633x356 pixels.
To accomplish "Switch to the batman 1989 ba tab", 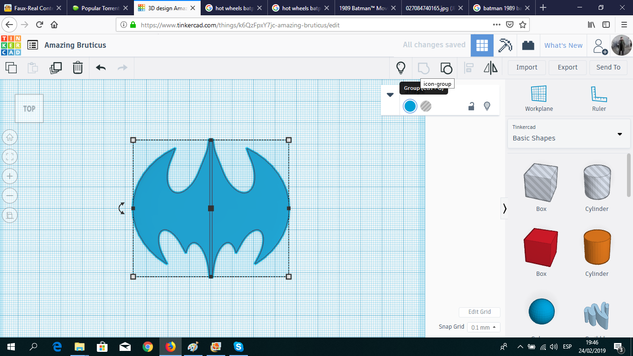I will point(501,8).
